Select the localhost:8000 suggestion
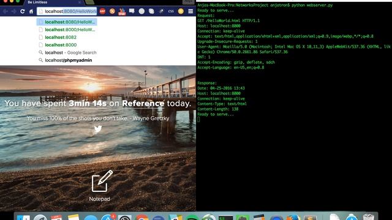The height and width of the screenshot is (220, 392). click(67, 45)
